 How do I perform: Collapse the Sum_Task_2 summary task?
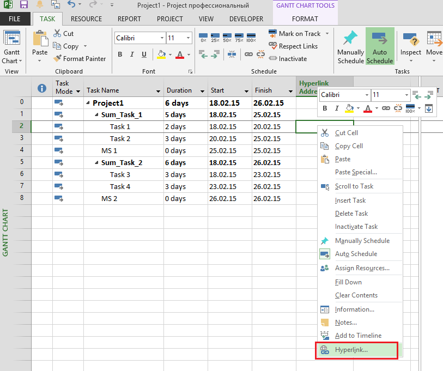point(96,163)
